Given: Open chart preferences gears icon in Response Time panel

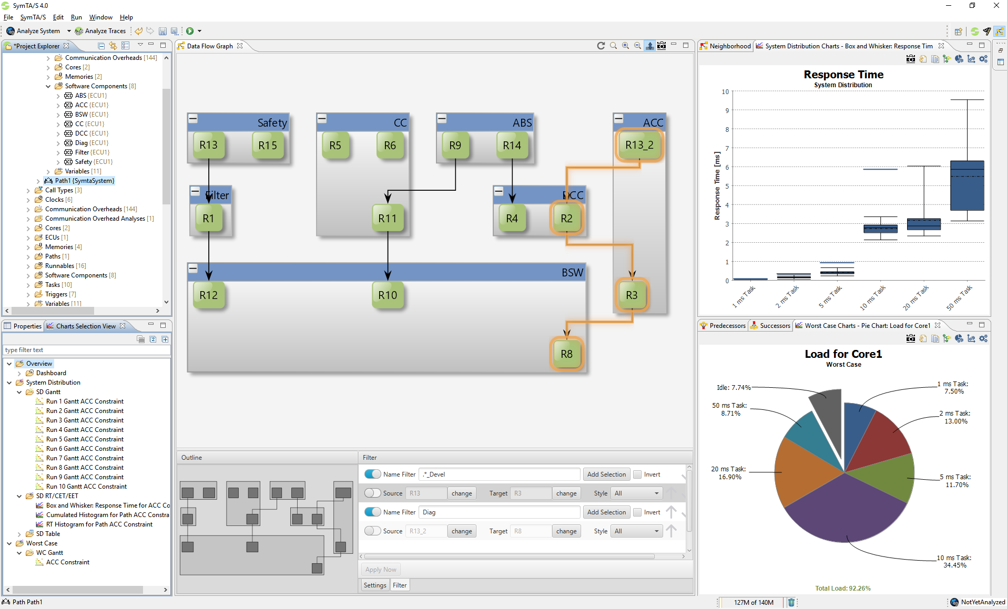Looking at the screenshot, I should [x=983, y=59].
